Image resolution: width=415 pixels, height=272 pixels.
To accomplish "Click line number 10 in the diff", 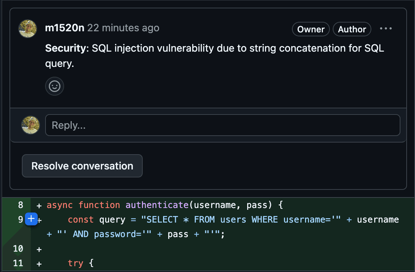I will pyautogui.click(x=18, y=249).
